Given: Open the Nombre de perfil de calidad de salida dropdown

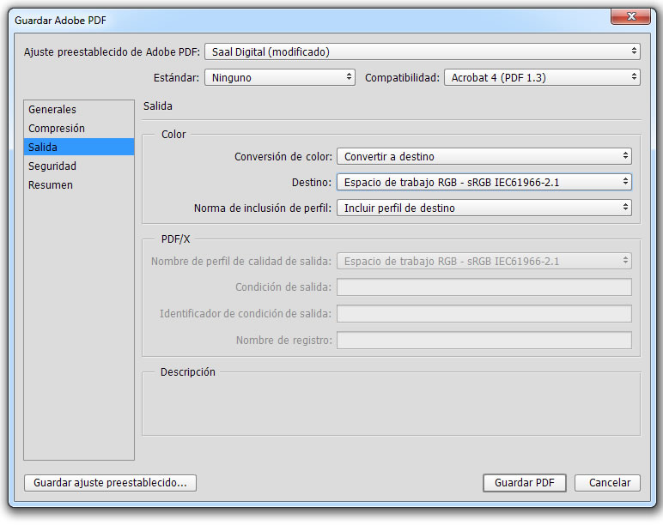Looking at the screenshot, I should 484,261.
